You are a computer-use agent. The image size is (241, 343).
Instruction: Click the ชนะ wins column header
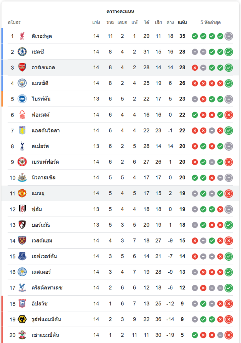[x=110, y=23]
